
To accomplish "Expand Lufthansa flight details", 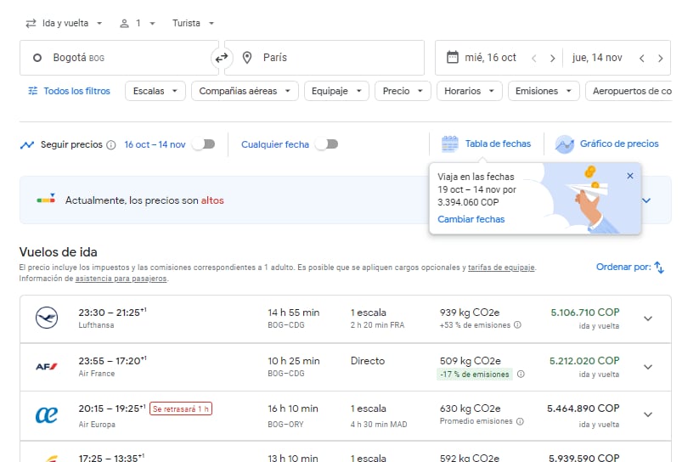I will pos(648,318).
